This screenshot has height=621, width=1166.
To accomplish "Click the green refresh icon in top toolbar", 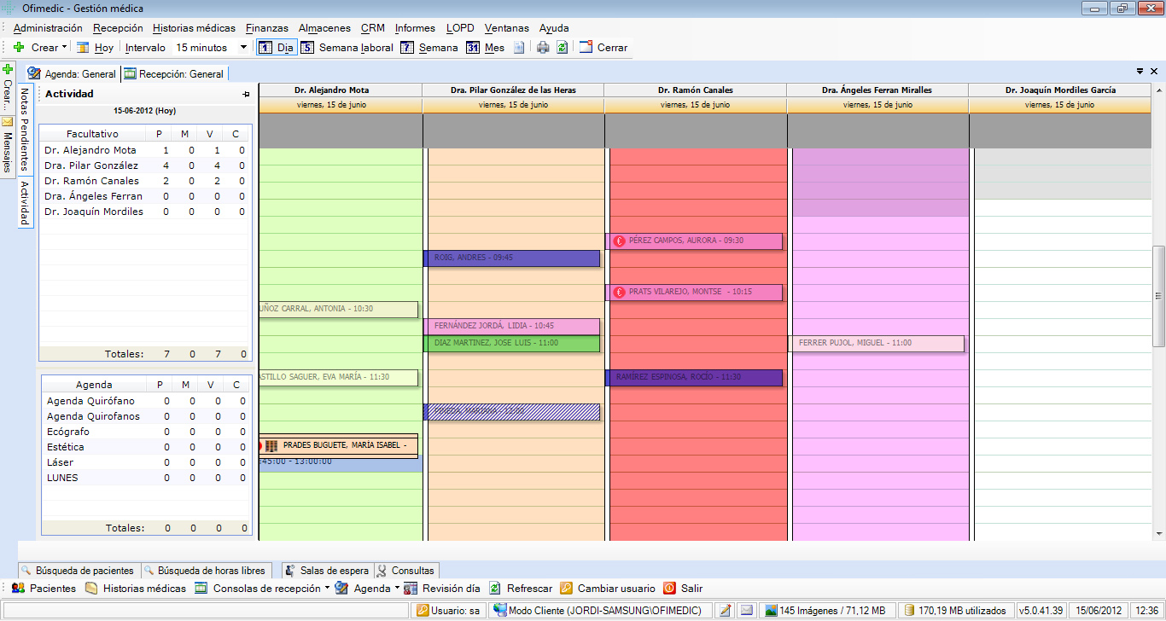I will coord(562,48).
